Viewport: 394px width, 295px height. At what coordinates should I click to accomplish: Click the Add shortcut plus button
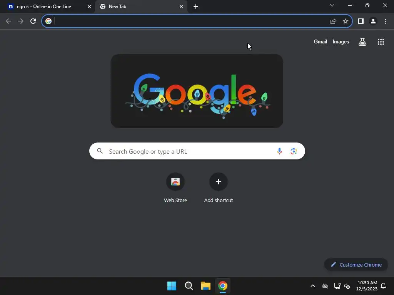pos(219,182)
